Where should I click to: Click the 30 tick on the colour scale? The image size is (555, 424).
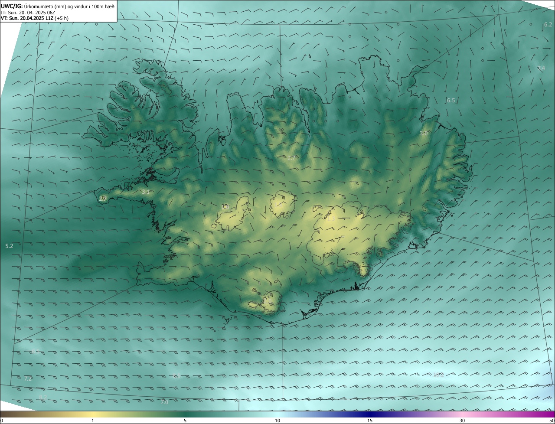(462, 421)
